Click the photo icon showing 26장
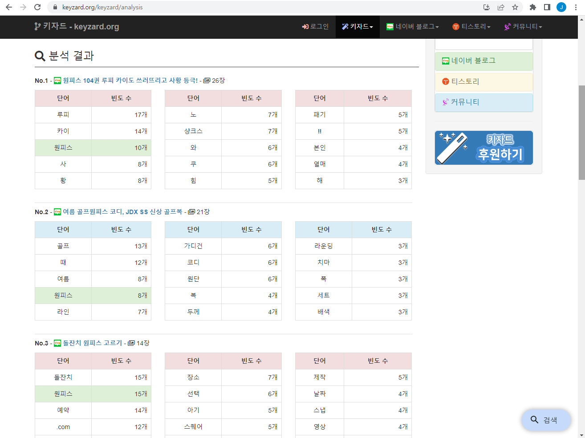Viewport: 585px width, 438px height. [x=206, y=81]
